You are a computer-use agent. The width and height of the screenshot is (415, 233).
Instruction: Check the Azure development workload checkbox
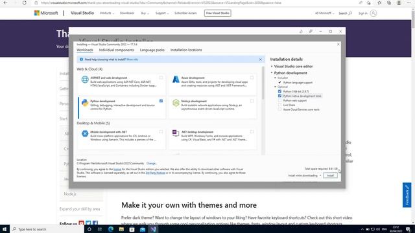[252, 78]
